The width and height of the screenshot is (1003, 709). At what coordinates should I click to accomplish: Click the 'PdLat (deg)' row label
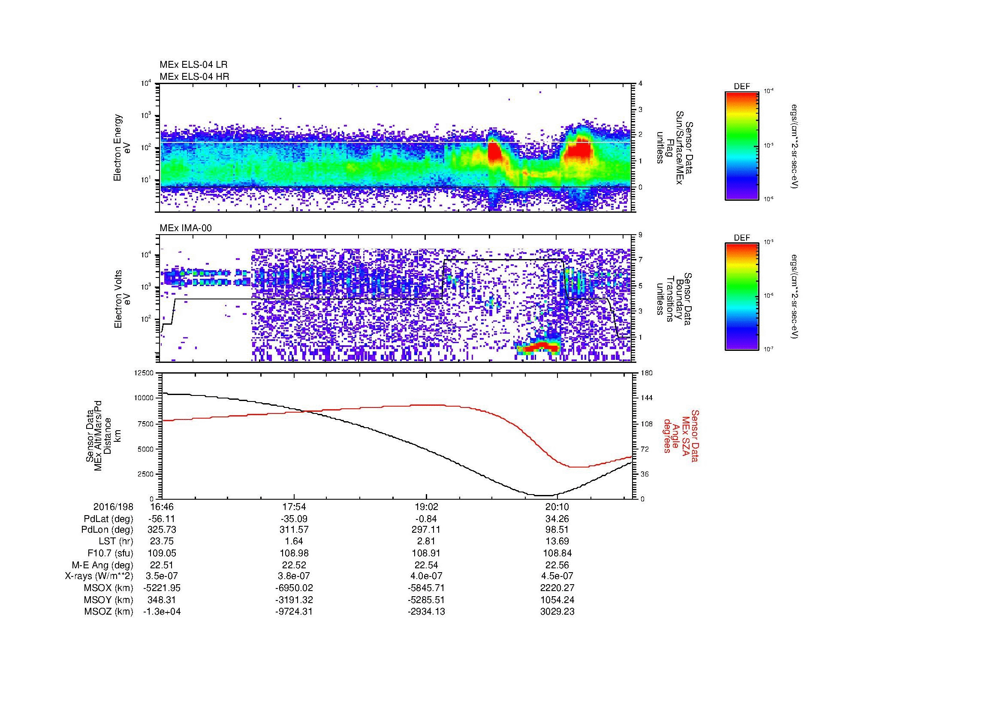[x=108, y=519]
